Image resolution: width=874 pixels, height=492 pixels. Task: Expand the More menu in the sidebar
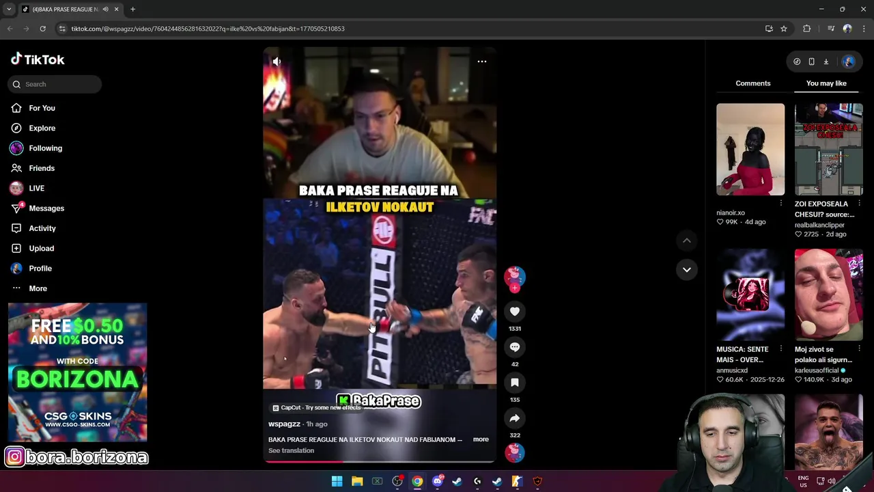coord(38,288)
